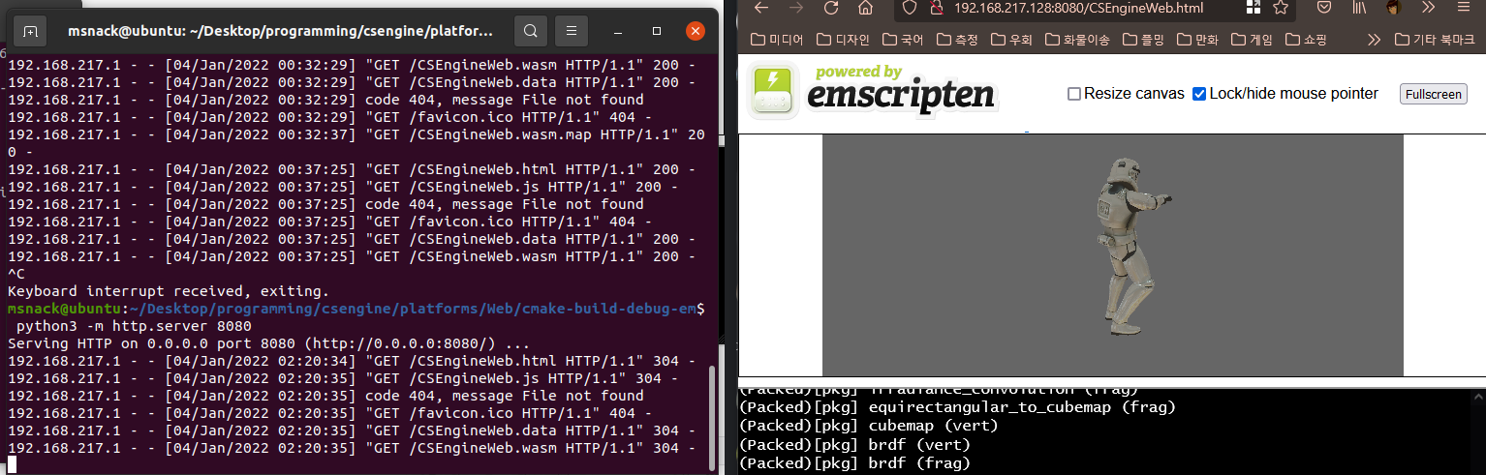Image resolution: width=1486 pixels, height=475 pixels.
Task: Click the msnack@ubuntu prompt text
Action: point(65,309)
